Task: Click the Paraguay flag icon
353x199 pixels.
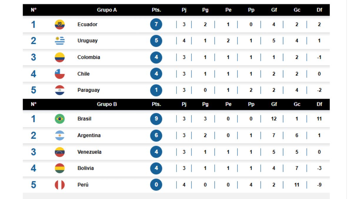Action: [x=60, y=90]
